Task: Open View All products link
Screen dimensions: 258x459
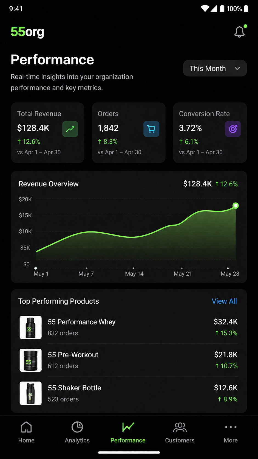Action: coord(224,301)
